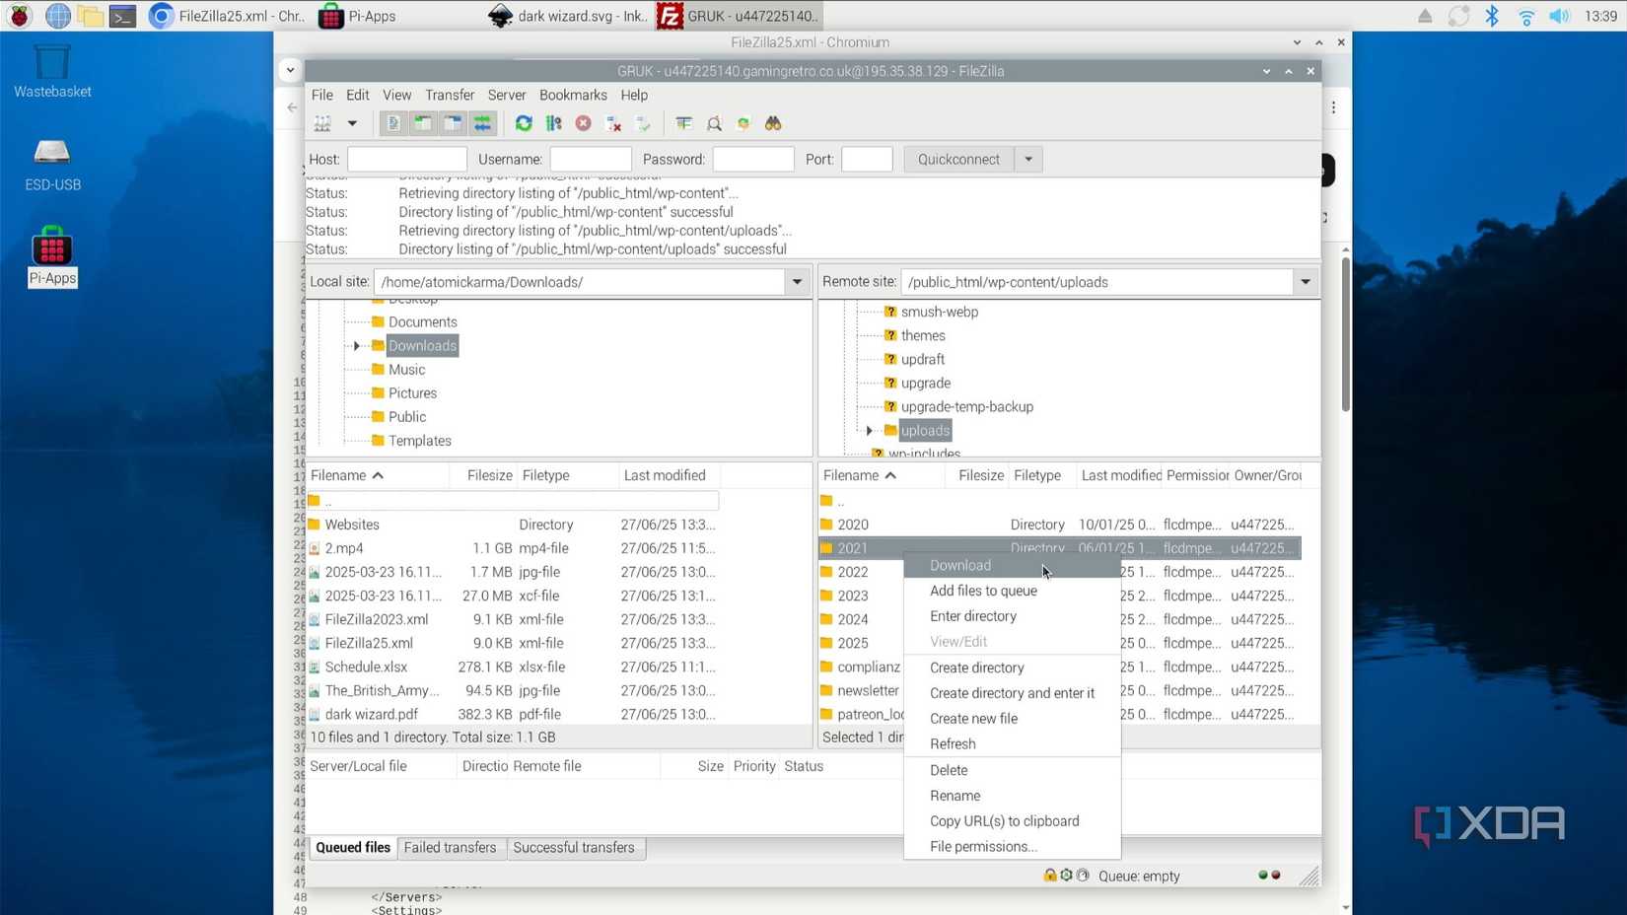Select the Documents folder in local tree
The image size is (1627, 915).
coord(422,322)
